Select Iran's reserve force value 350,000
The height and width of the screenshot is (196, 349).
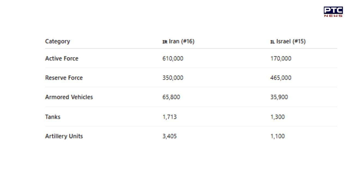click(173, 78)
